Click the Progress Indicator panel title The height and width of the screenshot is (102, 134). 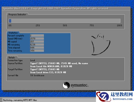click(x=17, y=14)
